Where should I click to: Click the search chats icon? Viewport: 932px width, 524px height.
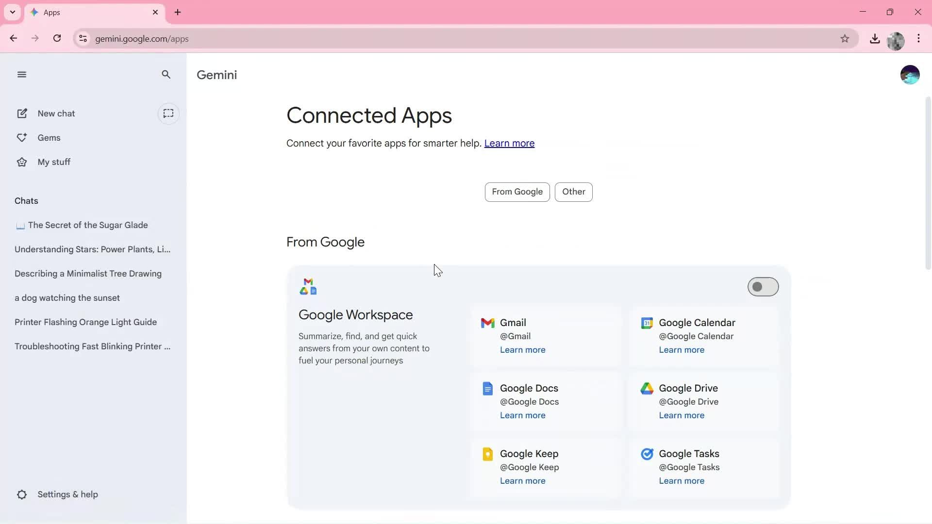point(166,74)
